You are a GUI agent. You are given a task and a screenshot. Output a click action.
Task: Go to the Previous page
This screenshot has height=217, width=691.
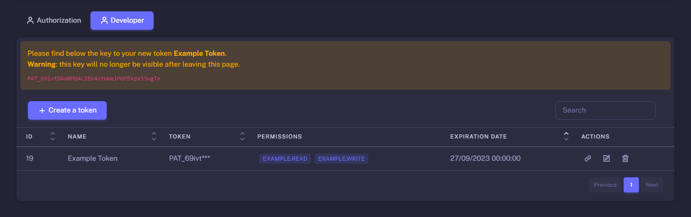pyautogui.click(x=605, y=185)
